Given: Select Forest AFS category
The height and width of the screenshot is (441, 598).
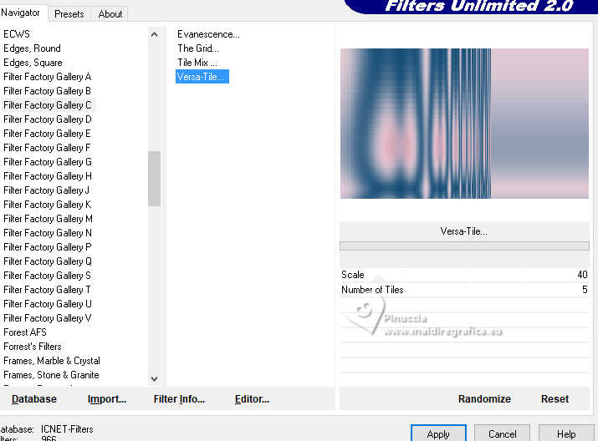Looking at the screenshot, I should coord(25,332).
